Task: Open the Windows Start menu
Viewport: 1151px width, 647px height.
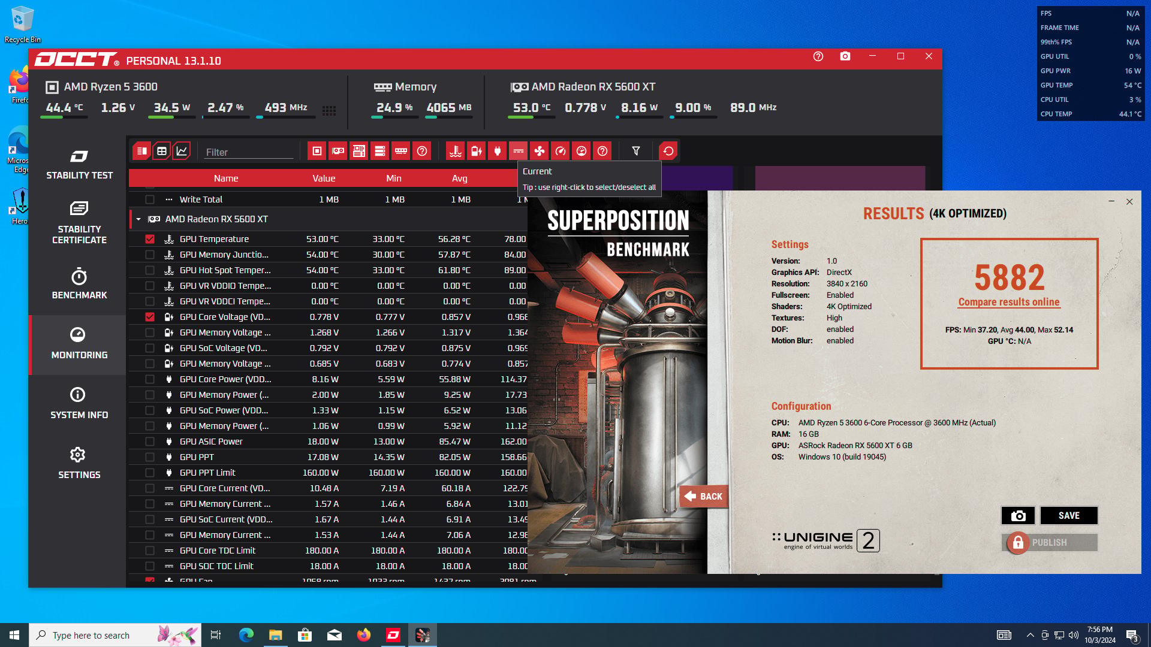Action: click(x=14, y=635)
